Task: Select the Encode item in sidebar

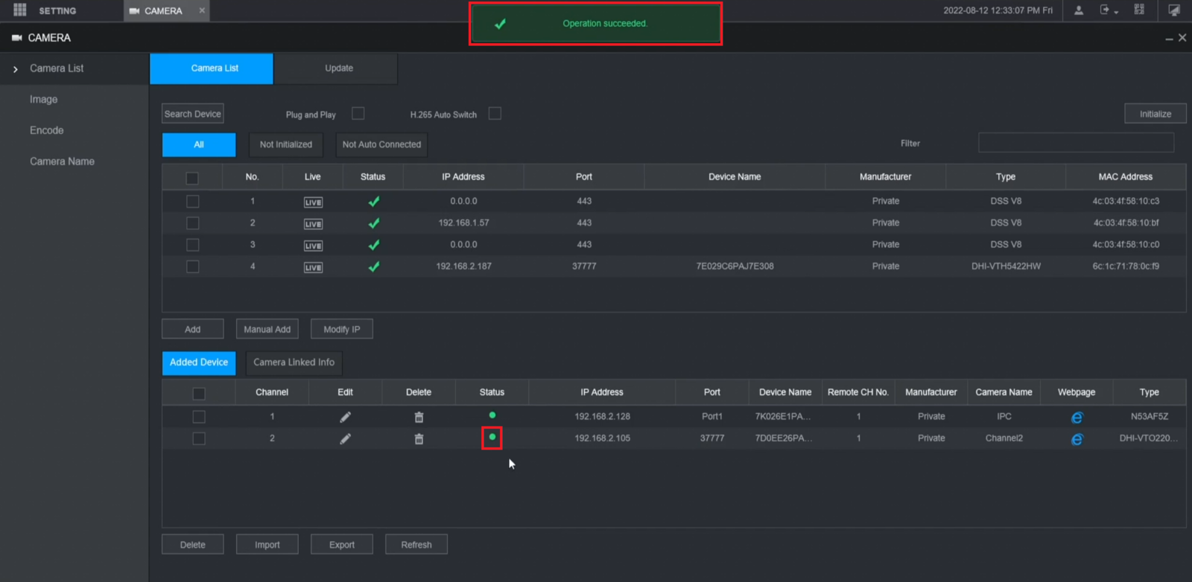Action: [x=47, y=130]
